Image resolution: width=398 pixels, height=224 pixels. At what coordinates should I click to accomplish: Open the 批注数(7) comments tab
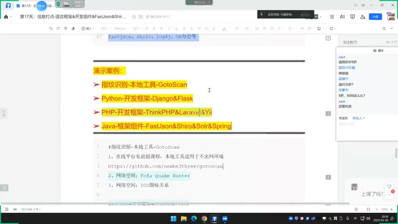pyautogui.click(x=350, y=42)
